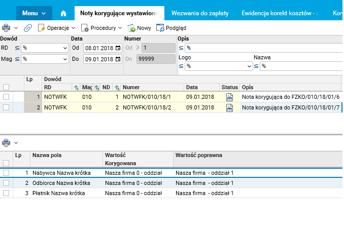Open calendar picker for the Od date
This screenshot has height=227, width=344.
coord(118,48)
